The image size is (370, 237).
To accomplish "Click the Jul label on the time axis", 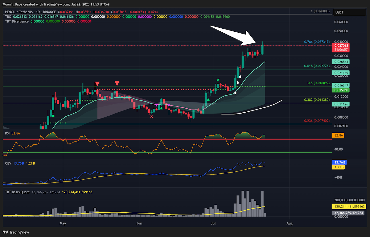I will (213, 223).
